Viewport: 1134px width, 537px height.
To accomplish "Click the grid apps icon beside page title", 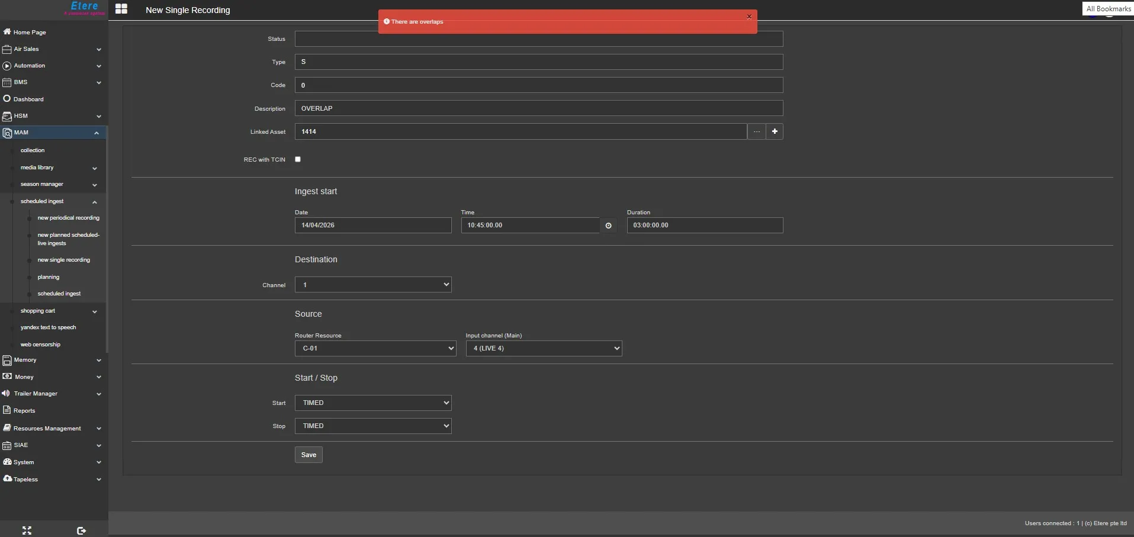I will pyautogui.click(x=121, y=9).
